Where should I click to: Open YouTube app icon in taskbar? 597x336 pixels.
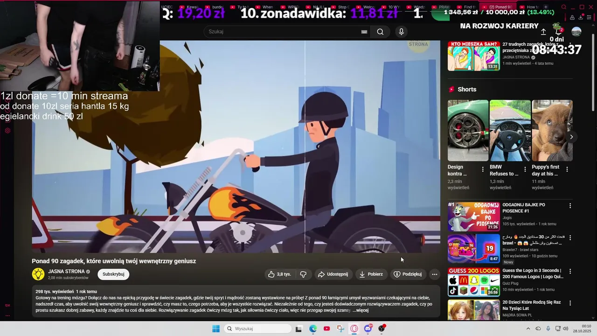326,329
